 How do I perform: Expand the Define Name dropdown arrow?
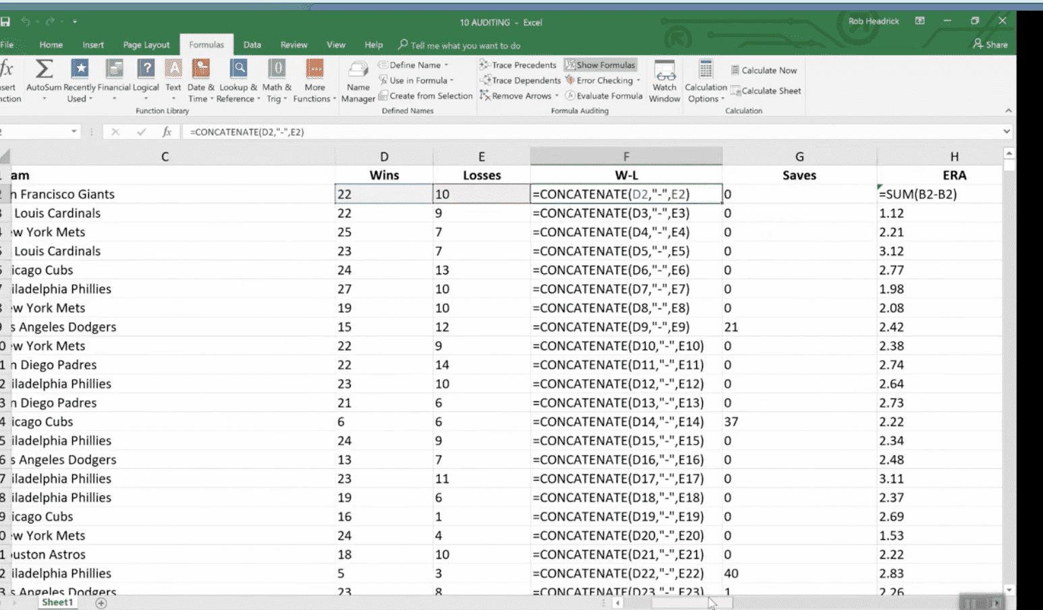tap(446, 65)
